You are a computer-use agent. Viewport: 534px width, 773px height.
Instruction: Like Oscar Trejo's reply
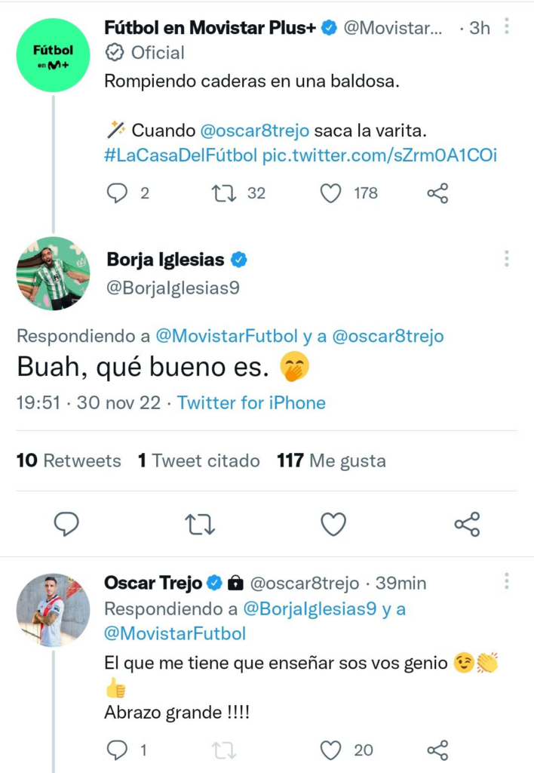pos(331,750)
